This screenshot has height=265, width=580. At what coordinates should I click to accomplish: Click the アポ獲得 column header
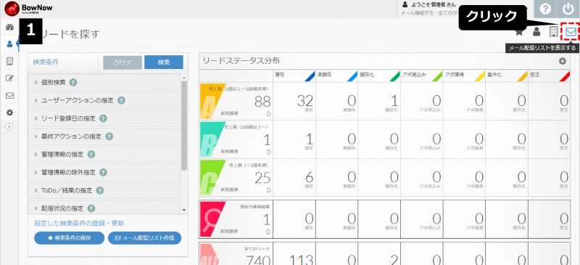[x=464, y=76]
